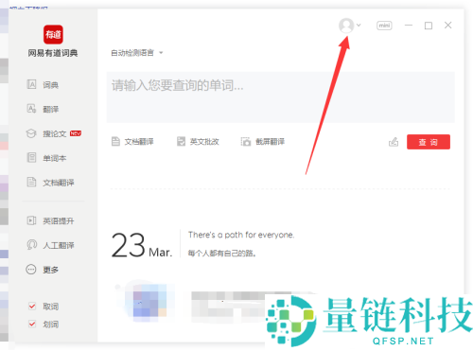The width and height of the screenshot is (473, 351).
Task: Open 搜论文 paper search in sidebar
Action: [54, 133]
